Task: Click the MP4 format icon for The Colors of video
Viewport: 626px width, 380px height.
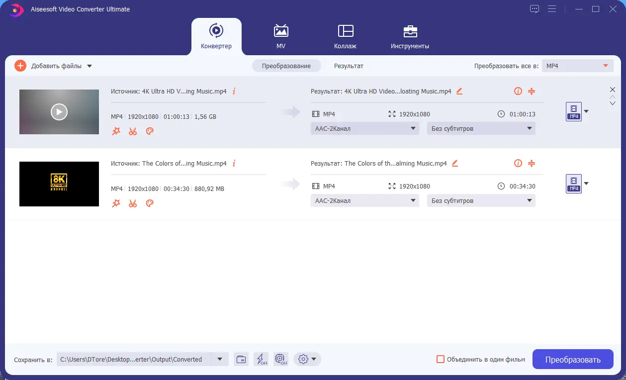Action: 574,184
